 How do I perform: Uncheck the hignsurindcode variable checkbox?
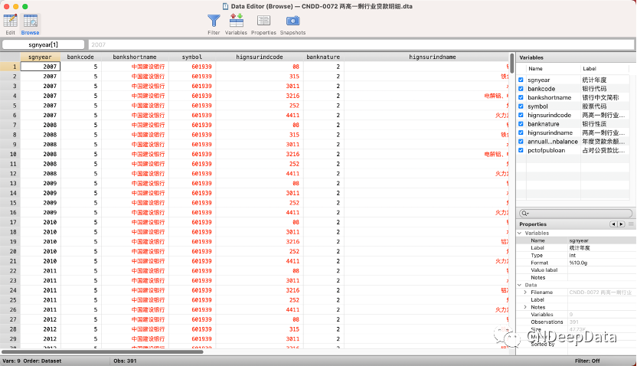coord(521,115)
